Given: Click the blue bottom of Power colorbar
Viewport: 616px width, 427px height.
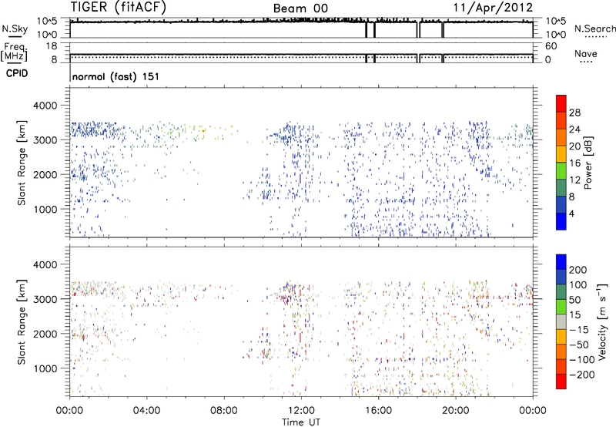Looking at the screenshot, I should (561, 221).
